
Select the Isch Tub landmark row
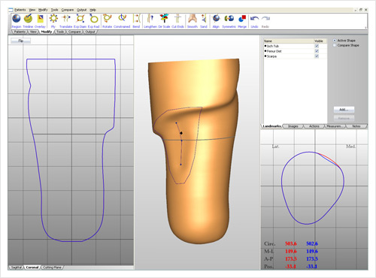coord(295,46)
